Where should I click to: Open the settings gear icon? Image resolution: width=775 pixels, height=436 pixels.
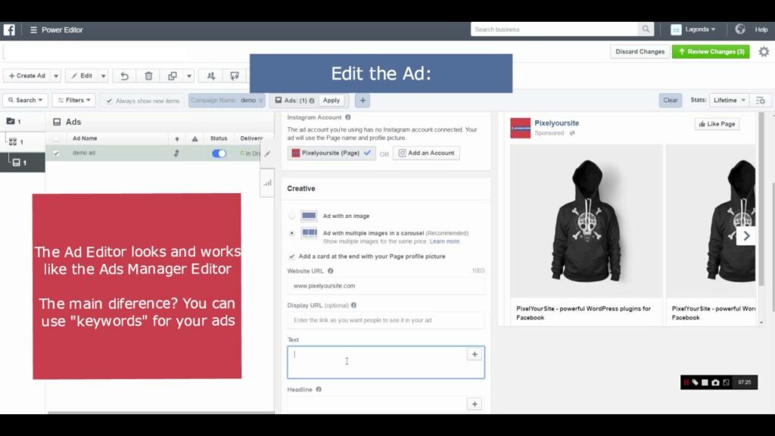pyautogui.click(x=764, y=51)
